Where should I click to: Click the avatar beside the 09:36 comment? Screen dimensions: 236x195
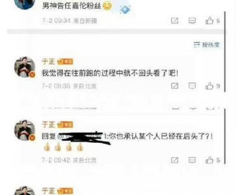point(25,67)
